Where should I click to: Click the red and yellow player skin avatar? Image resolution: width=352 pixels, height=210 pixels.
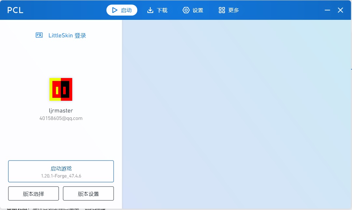[x=61, y=89]
